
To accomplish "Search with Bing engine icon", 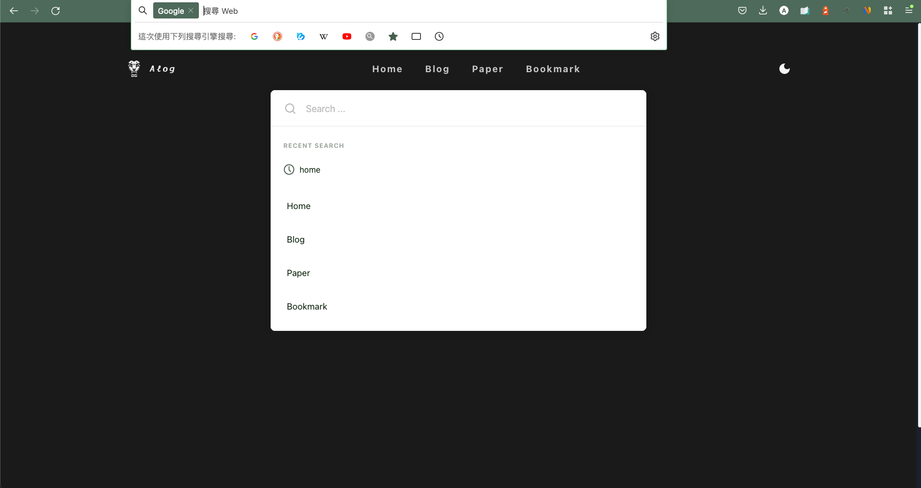I will (301, 36).
